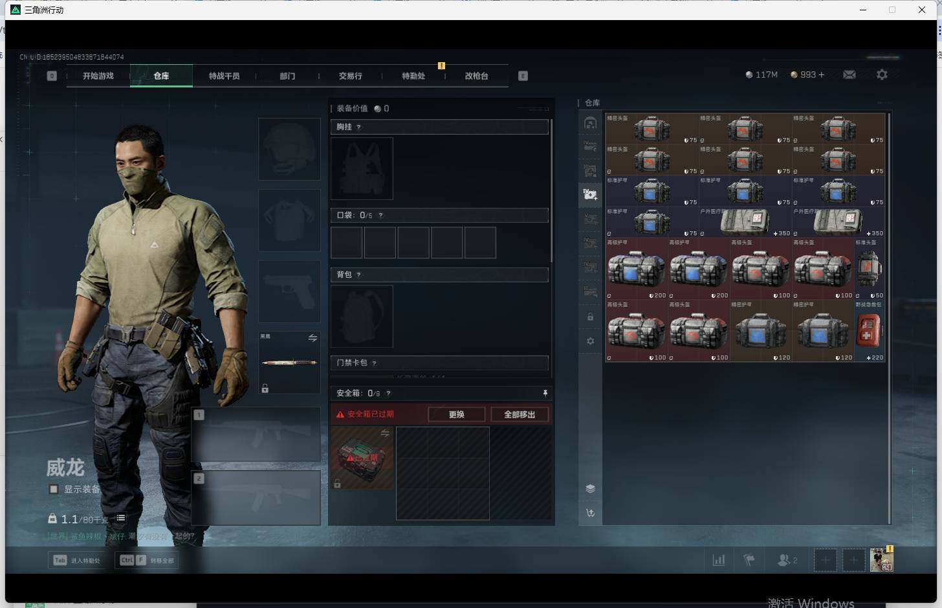Select the highlighted tier IV medical container tab
Viewport: 942px width, 608px height.
(590, 194)
